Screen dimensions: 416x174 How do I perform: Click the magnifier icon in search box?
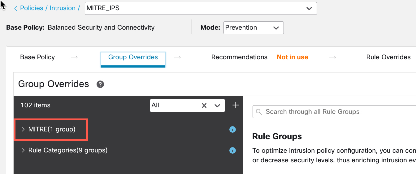click(x=259, y=112)
